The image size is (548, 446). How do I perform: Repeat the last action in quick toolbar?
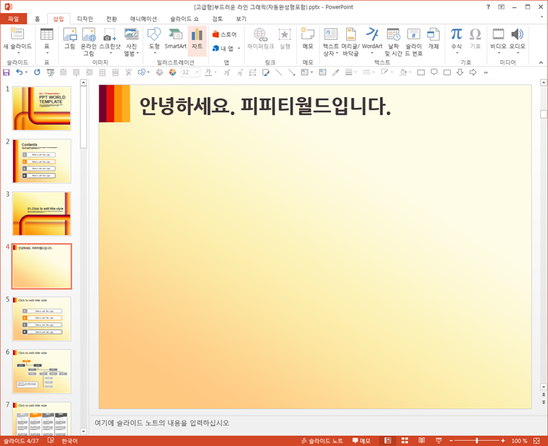tap(37, 73)
